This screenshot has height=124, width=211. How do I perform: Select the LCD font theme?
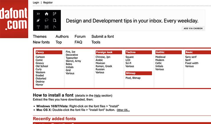(x=128, y=60)
